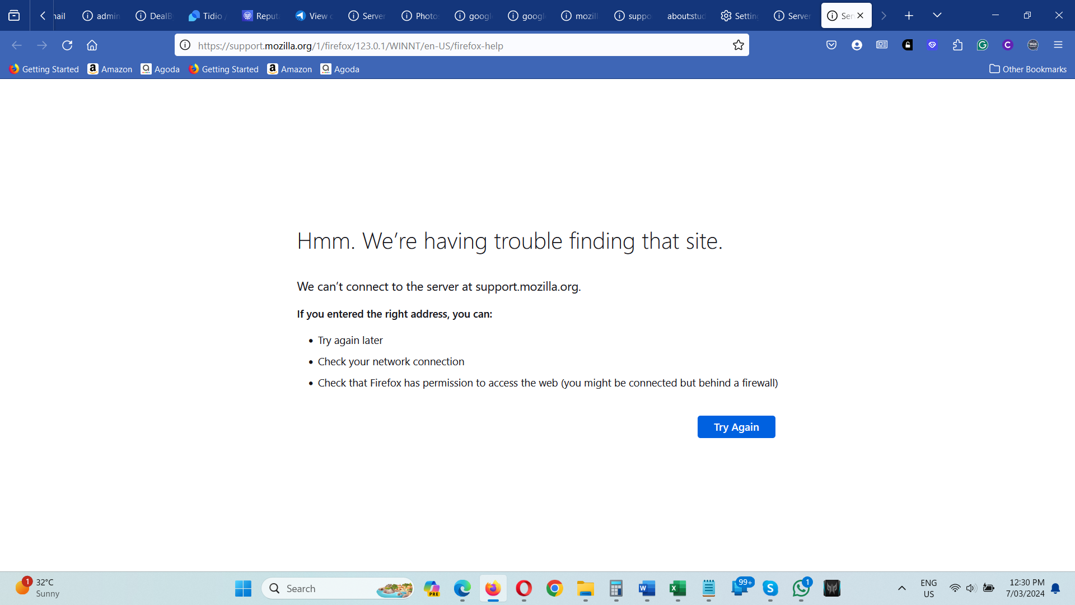This screenshot has height=605, width=1075.
Task: Open a new tab with plus button
Action: click(x=909, y=16)
